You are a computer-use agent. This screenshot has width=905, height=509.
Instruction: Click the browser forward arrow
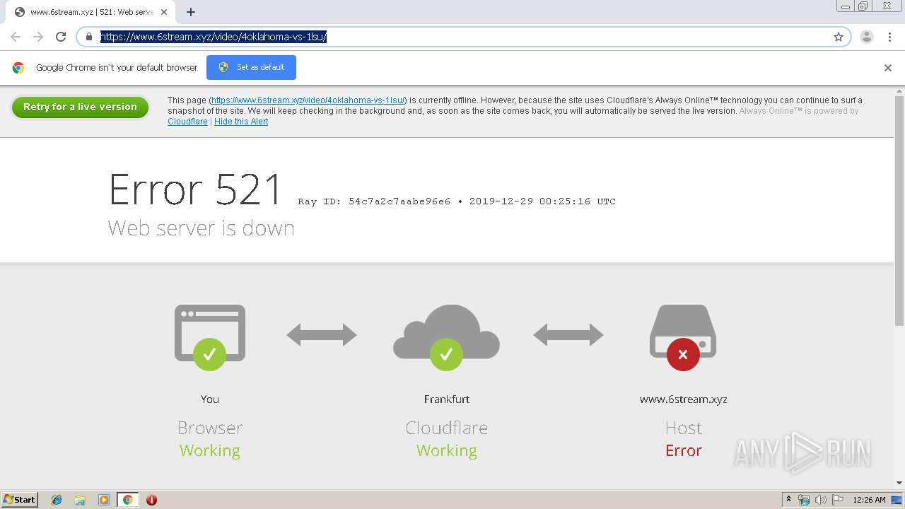pos(38,37)
